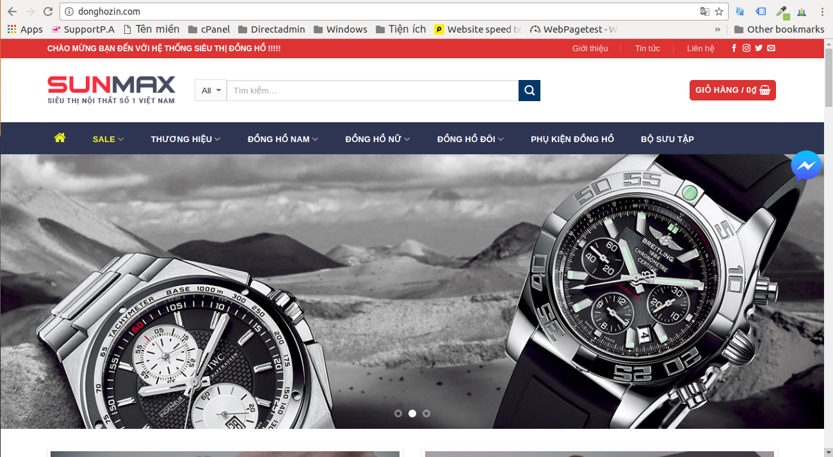The image size is (833, 457).
Task: Select third slide dot in banner
Action: point(426,413)
